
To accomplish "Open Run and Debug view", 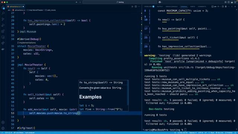I will tap(3, 25).
